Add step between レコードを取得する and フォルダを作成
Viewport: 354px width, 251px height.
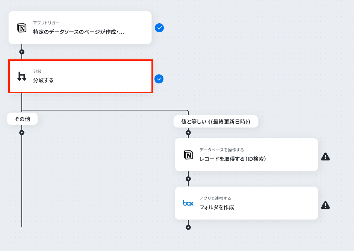click(188, 179)
